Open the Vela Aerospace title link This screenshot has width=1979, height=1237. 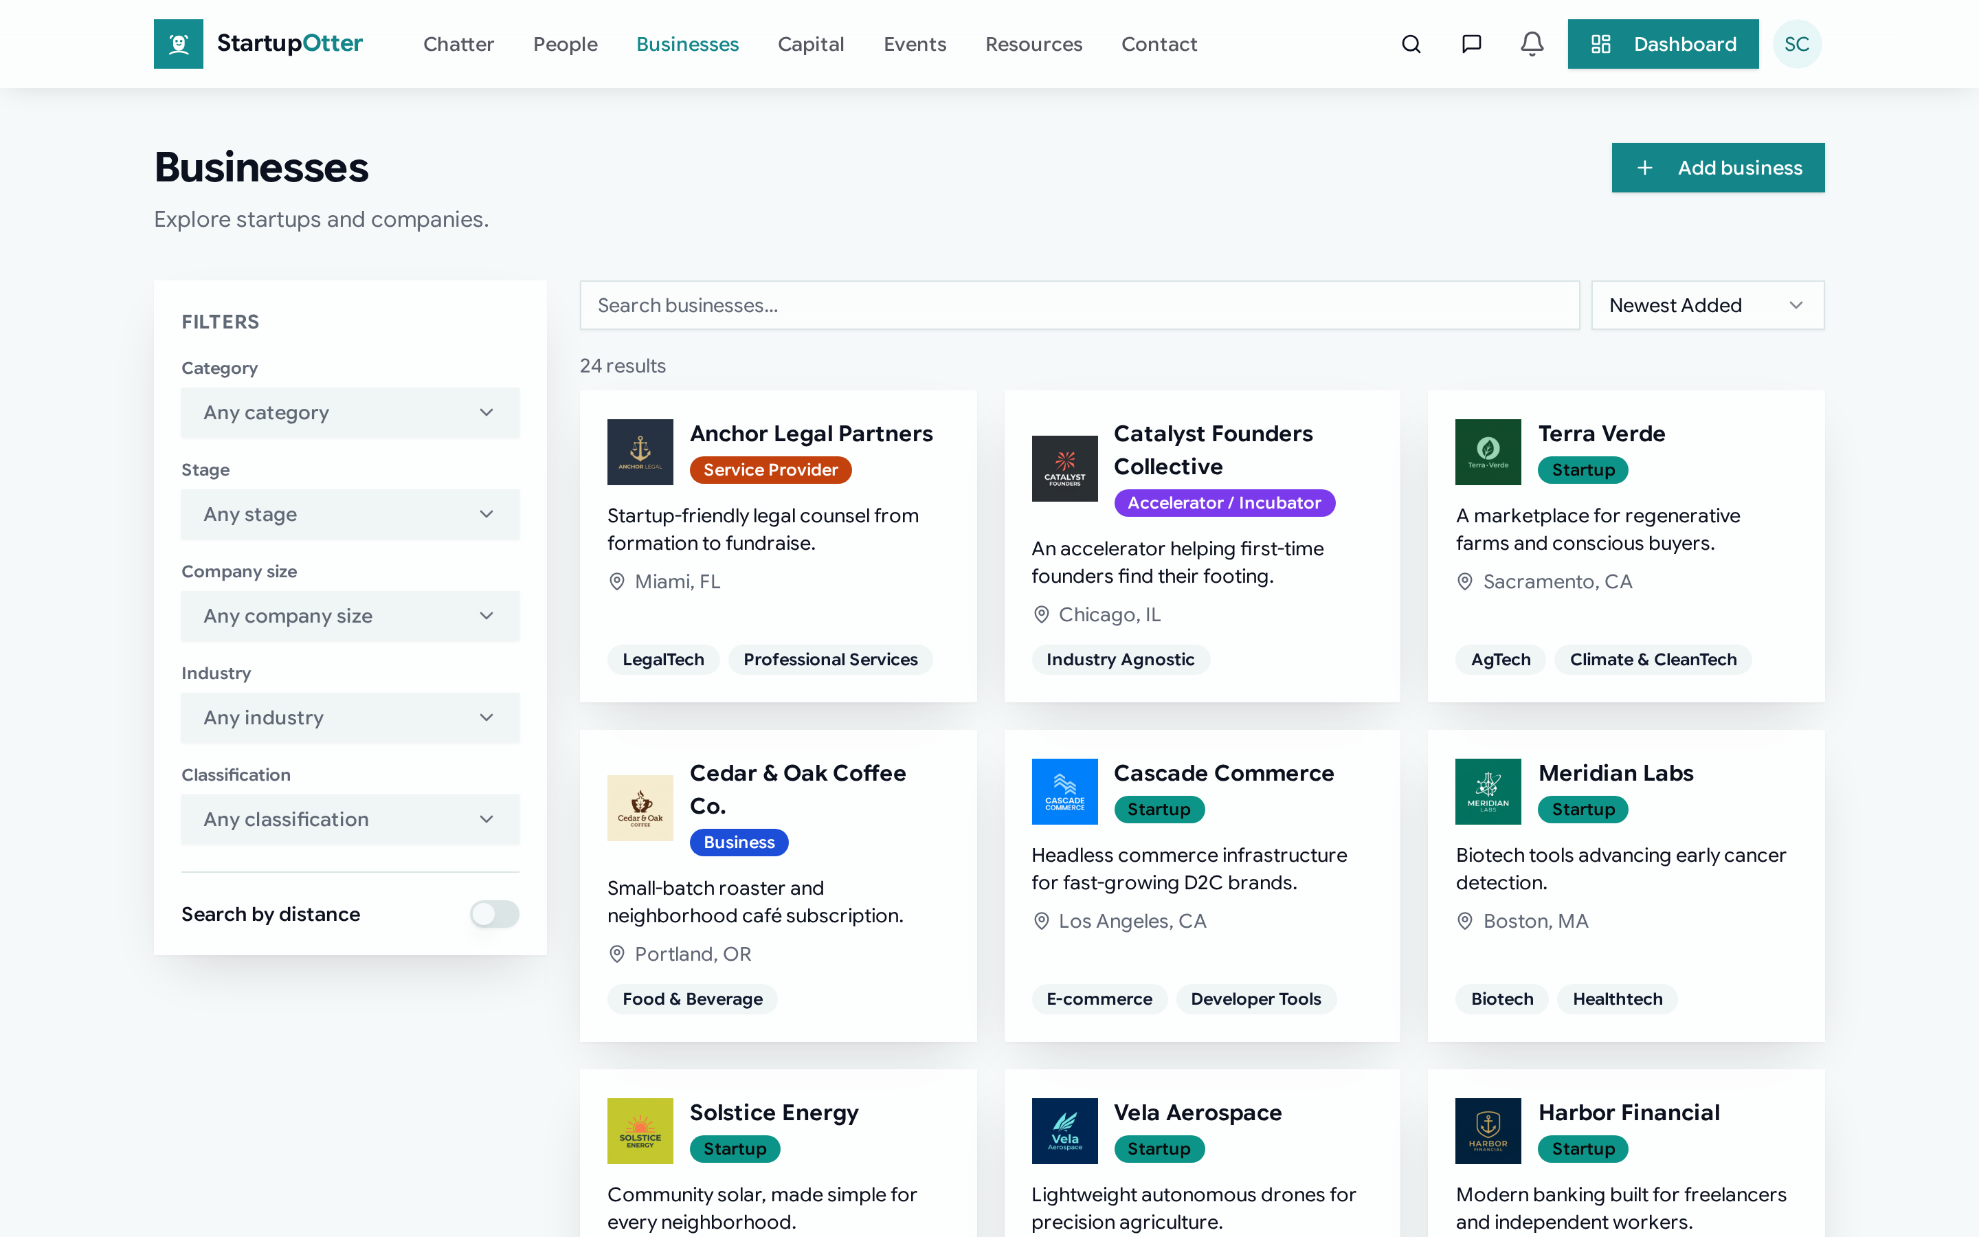[x=1197, y=1113]
